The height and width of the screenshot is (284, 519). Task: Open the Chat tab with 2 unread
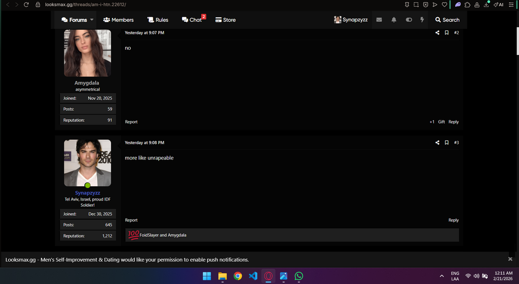pyautogui.click(x=193, y=20)
